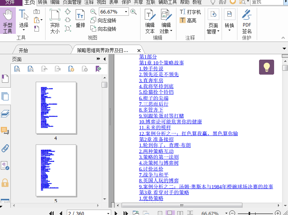This screenshot has width=288, height=215.
Task: Rotate the view left (向左旋转)
Action: point(103,20)
